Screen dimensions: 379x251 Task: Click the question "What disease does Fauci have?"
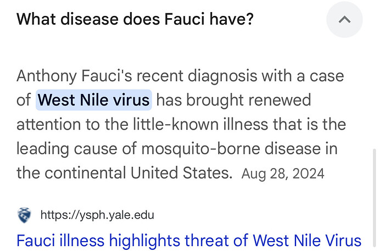click(x=135, y=19)
